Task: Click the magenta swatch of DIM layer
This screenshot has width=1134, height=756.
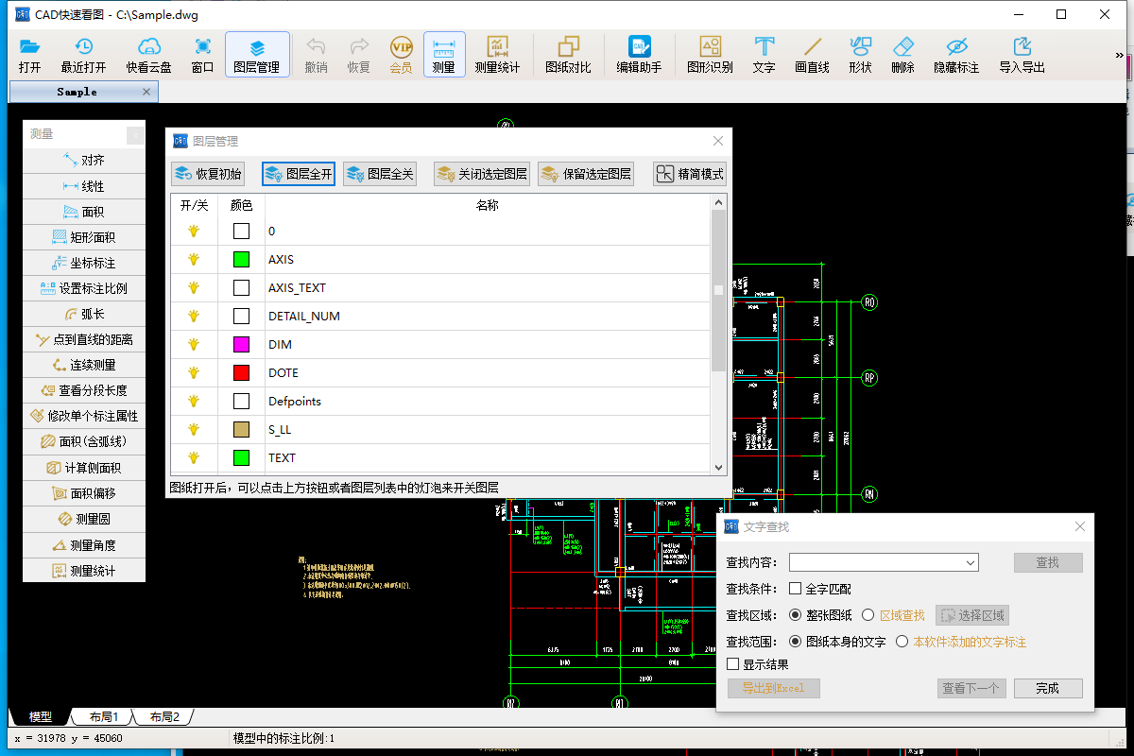Action: [x=241, y=344]
